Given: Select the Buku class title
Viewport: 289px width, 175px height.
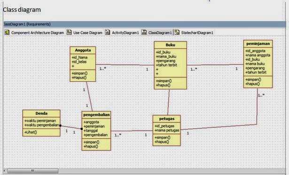Looking at the screenshot, I should click(170, 45).
